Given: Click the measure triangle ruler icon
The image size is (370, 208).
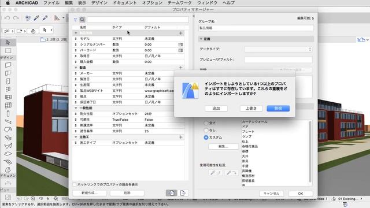Looking at the screenshot, I should (x=57, y=18).
